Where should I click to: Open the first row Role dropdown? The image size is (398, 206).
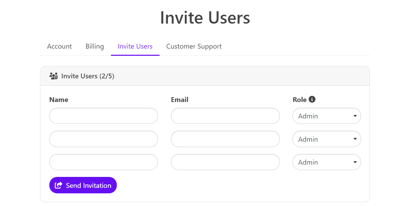327,116
